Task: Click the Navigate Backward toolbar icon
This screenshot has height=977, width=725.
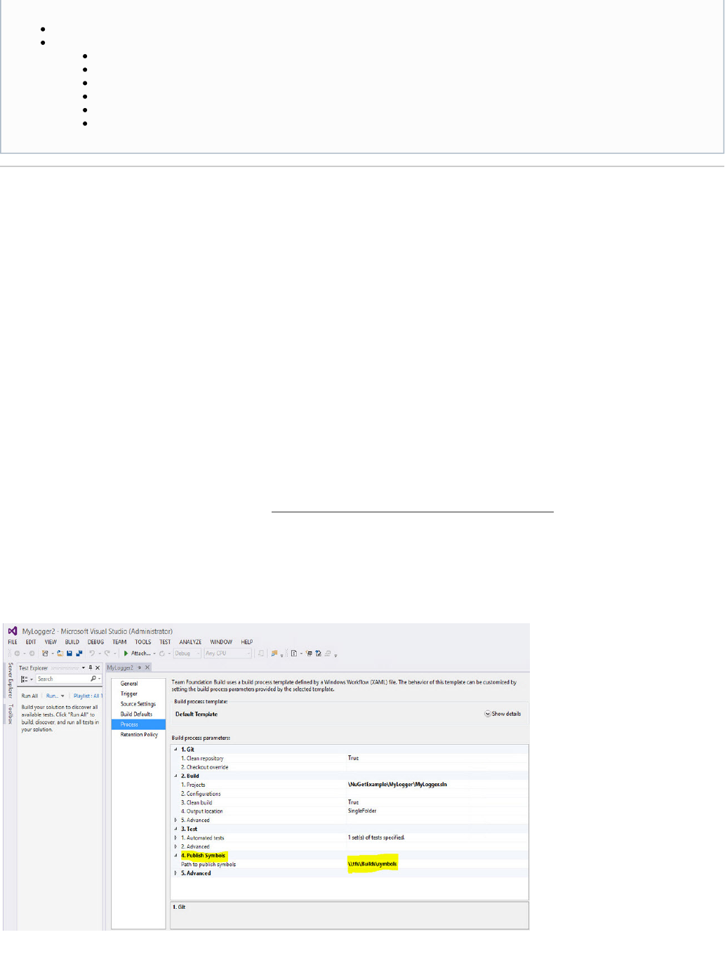Action: click(16, 653)
